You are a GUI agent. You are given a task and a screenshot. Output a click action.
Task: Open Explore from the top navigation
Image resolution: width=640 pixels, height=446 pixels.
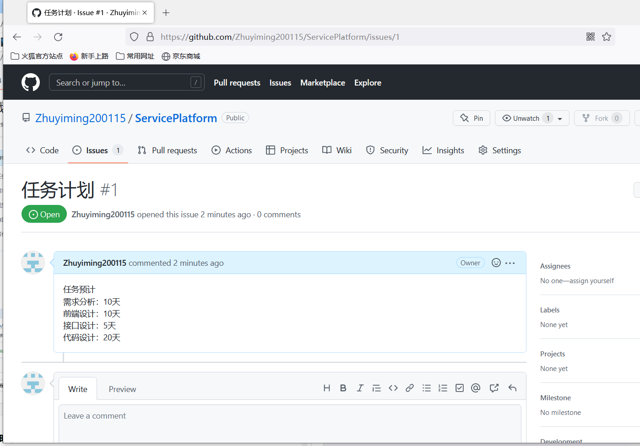368,82
